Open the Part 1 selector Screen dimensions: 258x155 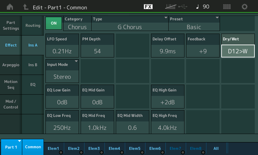point(11,147)
